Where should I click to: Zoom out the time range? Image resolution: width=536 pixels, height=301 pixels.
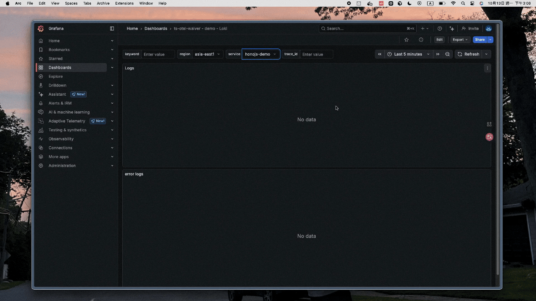coord(448,54)
